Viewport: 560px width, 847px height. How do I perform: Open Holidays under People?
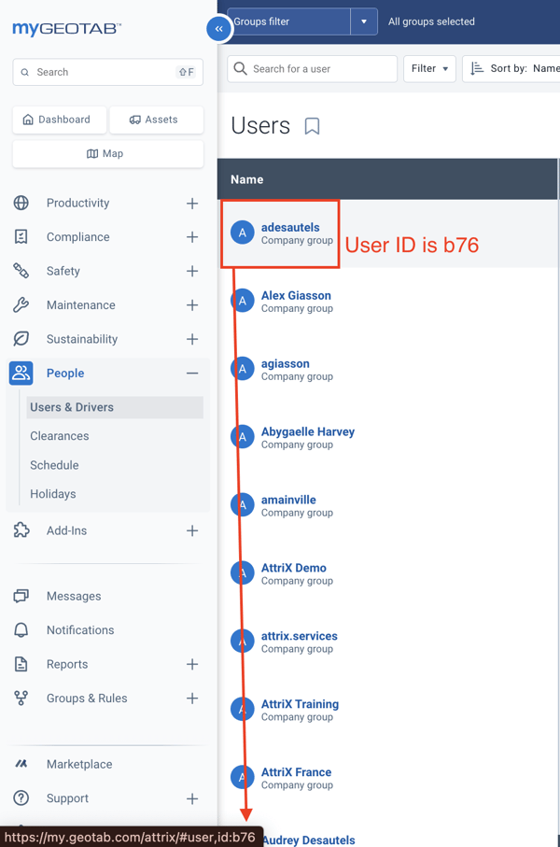(53, 494)
